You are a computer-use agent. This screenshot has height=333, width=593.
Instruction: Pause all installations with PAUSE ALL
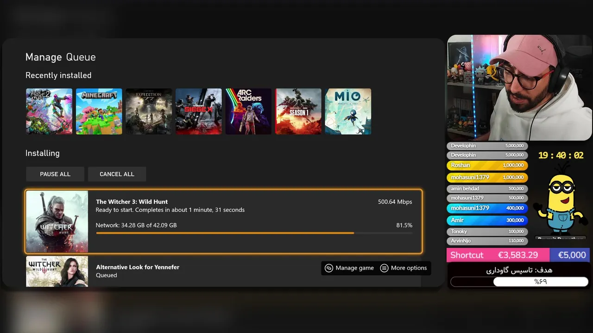[55, 174]
